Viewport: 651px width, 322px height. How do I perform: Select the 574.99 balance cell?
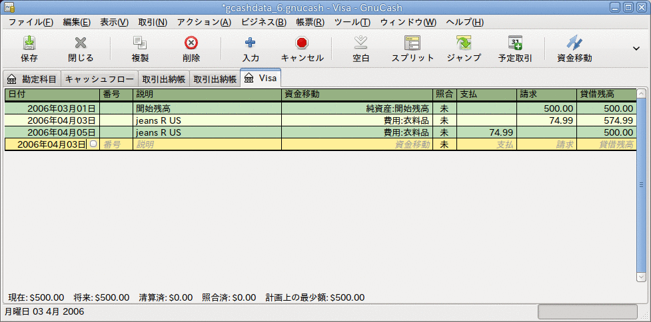click(x=606, y=121)
